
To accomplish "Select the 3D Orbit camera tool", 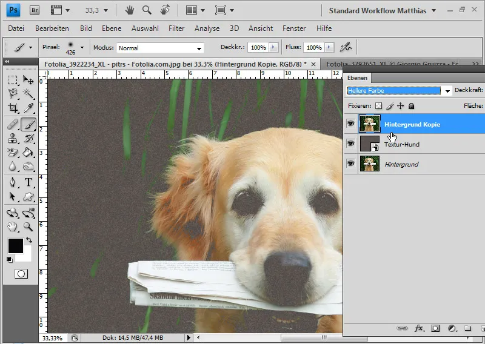I will 28,213.
